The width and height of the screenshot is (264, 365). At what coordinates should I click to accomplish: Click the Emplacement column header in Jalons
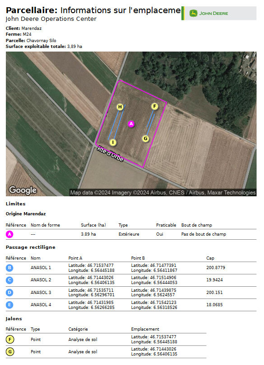point(145,329)
